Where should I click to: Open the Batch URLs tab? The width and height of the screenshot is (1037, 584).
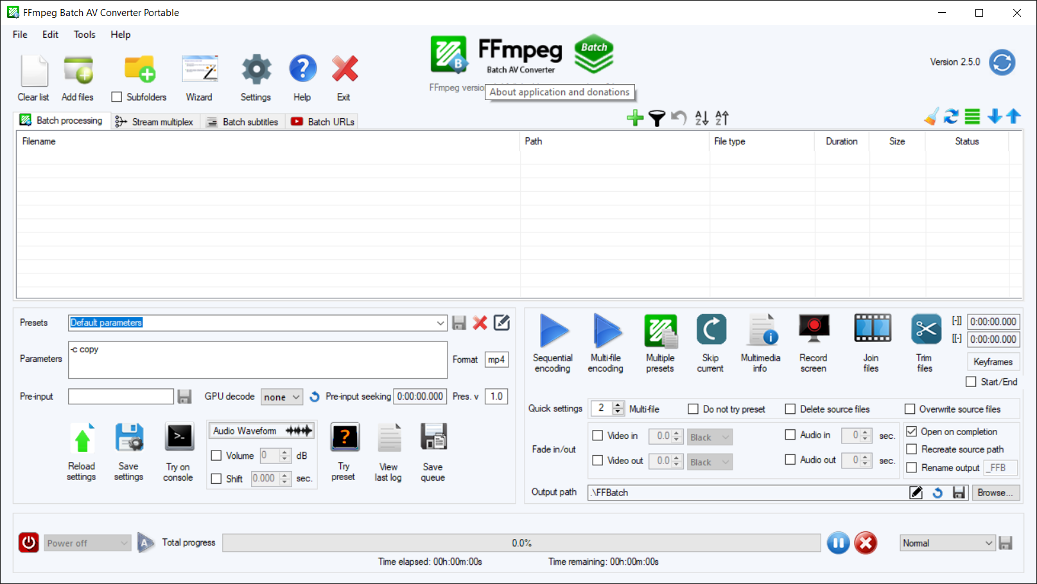click(322, 122)
